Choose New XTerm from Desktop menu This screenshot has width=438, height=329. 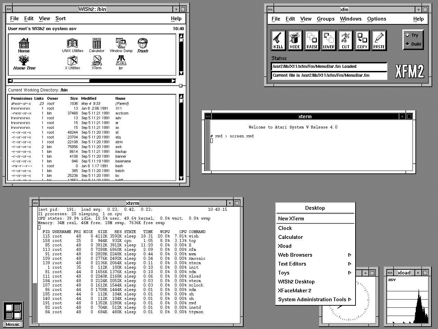point(291,219)
